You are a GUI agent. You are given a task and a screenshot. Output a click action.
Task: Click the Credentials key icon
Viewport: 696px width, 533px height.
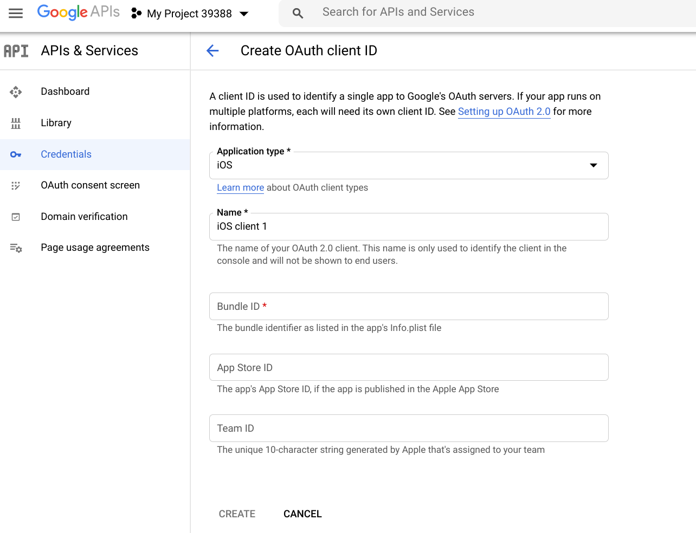click(x=16, y=155)
